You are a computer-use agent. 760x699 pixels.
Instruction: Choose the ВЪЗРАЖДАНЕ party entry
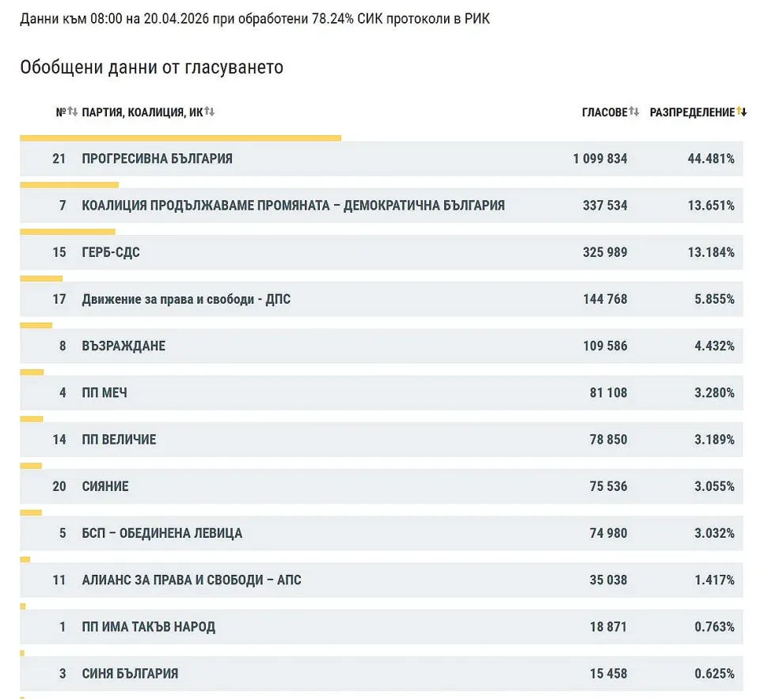click(x=123, y=346)
